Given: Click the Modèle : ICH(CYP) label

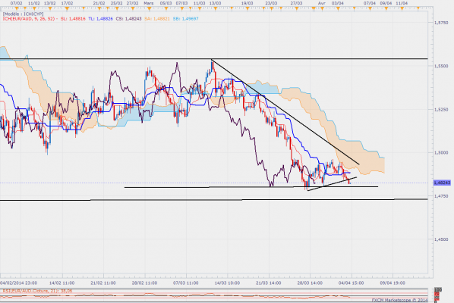Looking at the screenshot, I should pyautogui.click(x=24, y=14).
